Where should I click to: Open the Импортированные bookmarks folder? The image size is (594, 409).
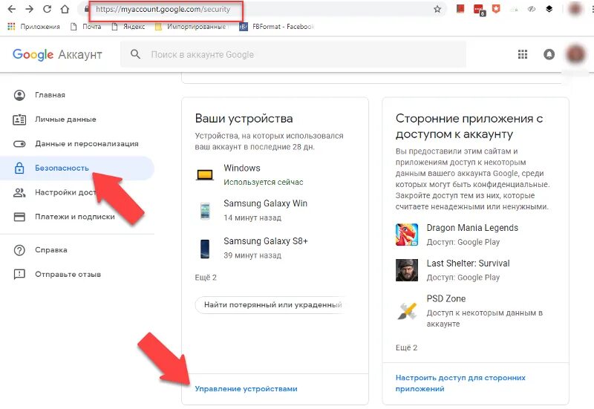[191, 27]
